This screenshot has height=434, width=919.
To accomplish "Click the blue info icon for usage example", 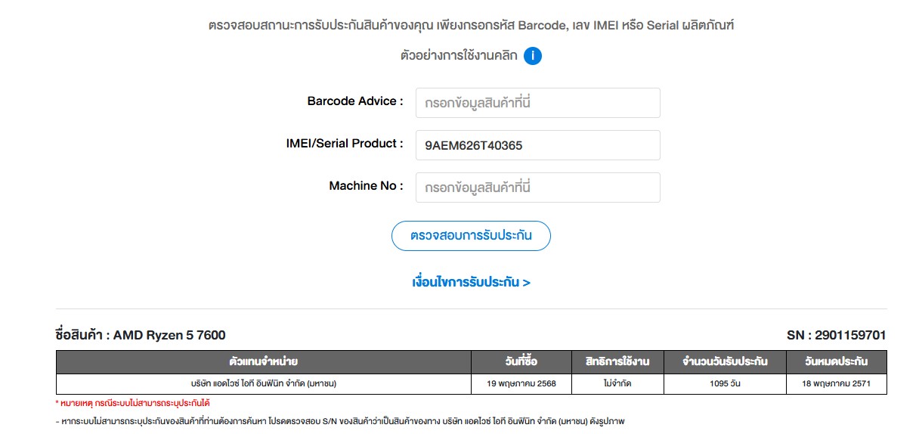I will point(533,56).
